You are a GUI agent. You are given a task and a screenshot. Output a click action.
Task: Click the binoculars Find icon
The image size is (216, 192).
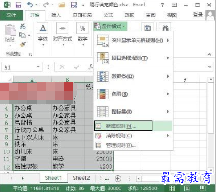click(165, 28)
